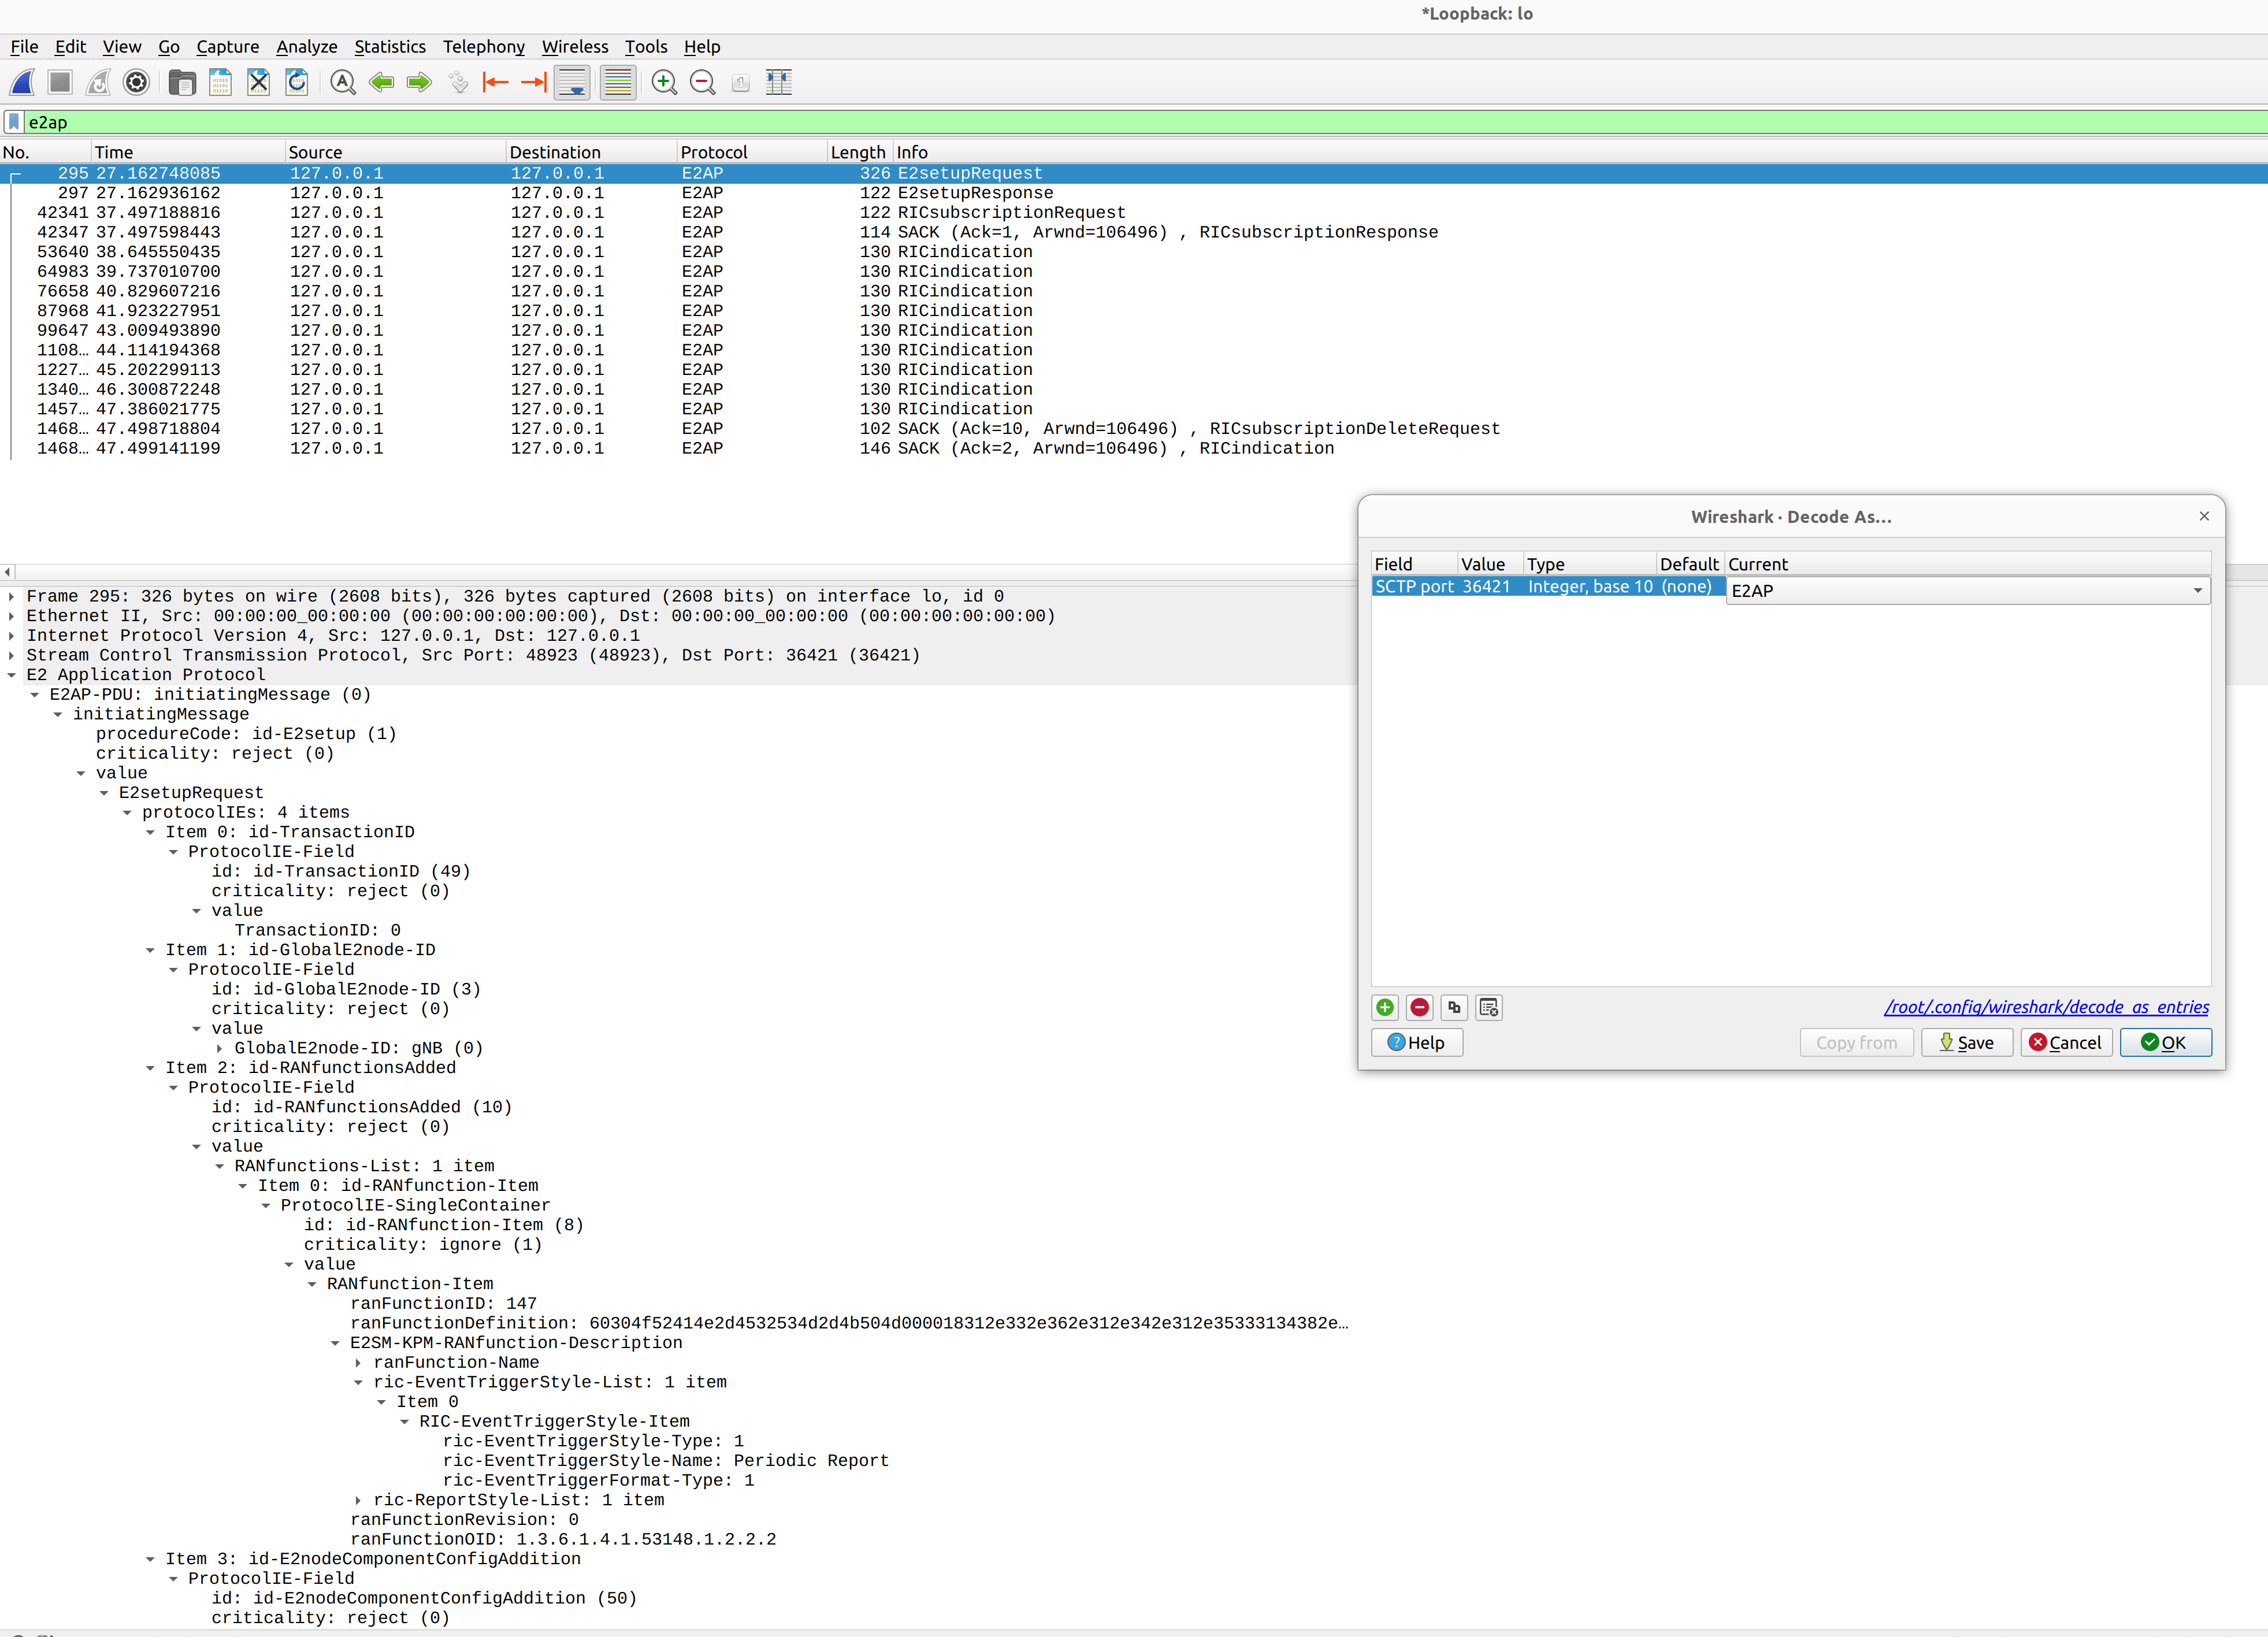Go back to previous packet in history

[381, 83]
